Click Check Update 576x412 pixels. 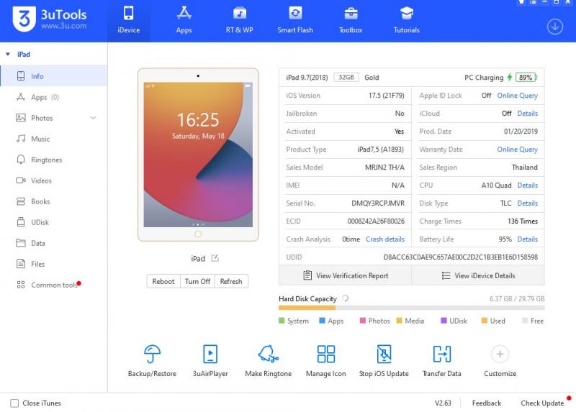coord(542,403)
